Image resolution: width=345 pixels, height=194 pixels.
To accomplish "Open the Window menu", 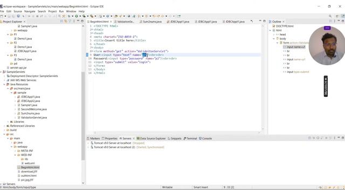I will click(x=71, y=11).
